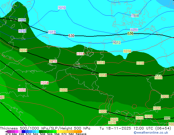Click the legend value 534
The height and width of the screenshot is (135, 174).
tap(43, 134)
